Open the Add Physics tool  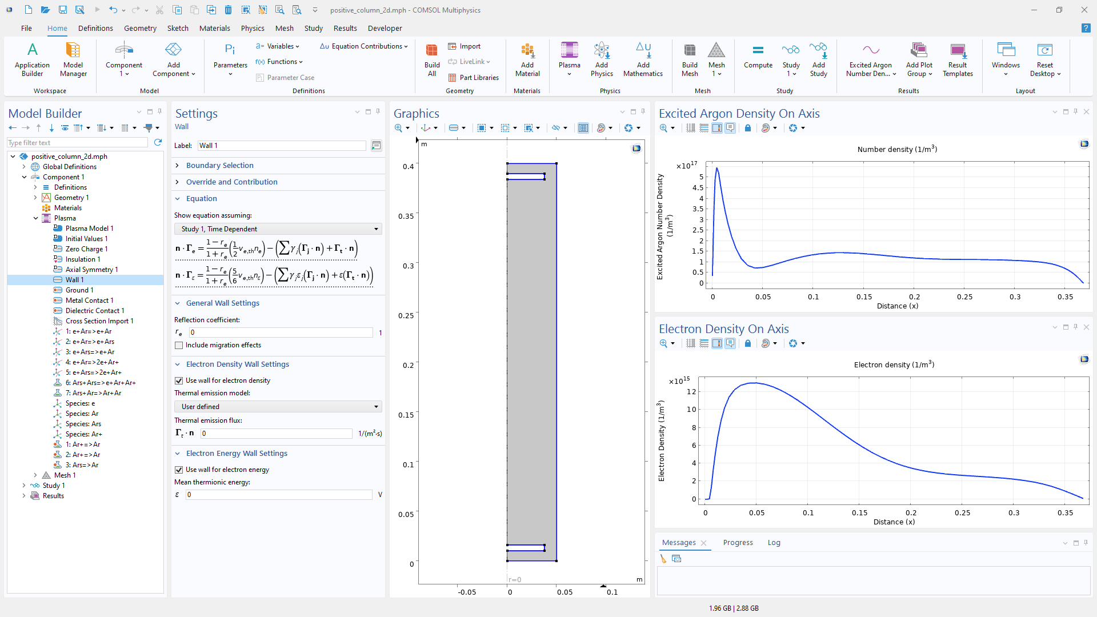[602, 59]
